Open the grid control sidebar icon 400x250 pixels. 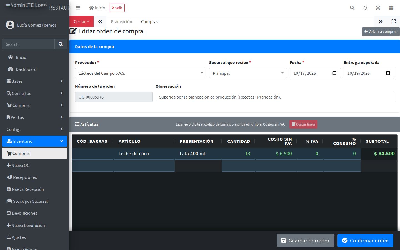point(391,8)
